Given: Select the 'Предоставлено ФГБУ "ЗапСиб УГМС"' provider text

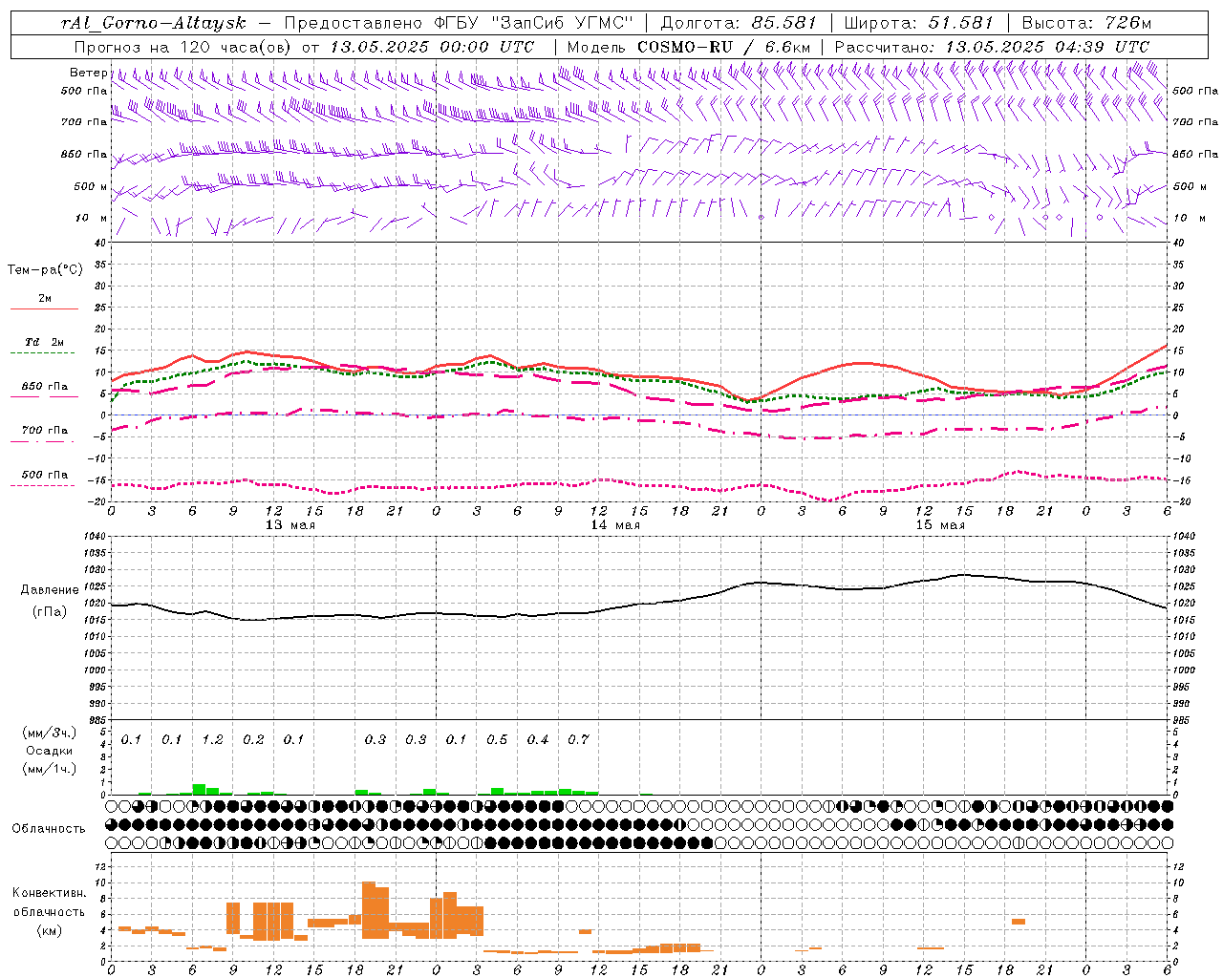Looking at the screenshot, I should [459, 23].
